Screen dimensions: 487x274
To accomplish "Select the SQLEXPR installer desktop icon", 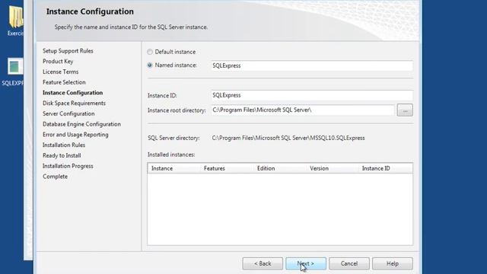I will pyautogui.click(x=12, y=72).
